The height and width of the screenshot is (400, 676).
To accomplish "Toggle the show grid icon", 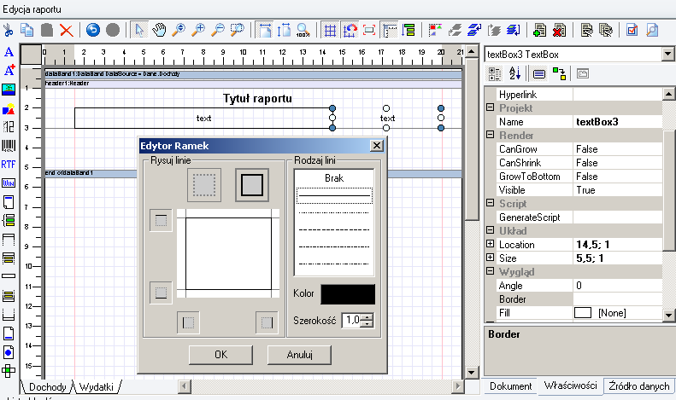I will pyautogui.click(x=330, y=30).
